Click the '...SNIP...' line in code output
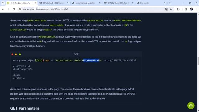This screenshot has width=199, height=112. click(x=19, y=78)
